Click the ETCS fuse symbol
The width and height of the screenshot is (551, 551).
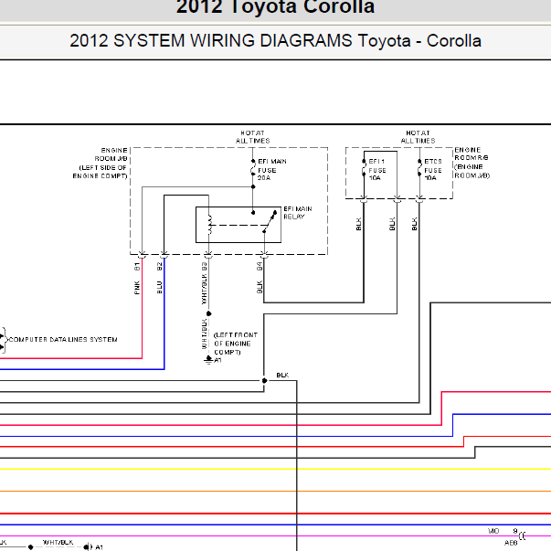tap(419, 168)
